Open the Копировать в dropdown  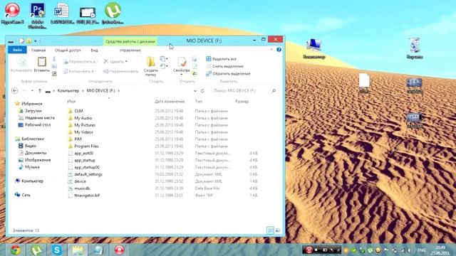[x=80, y=71]
